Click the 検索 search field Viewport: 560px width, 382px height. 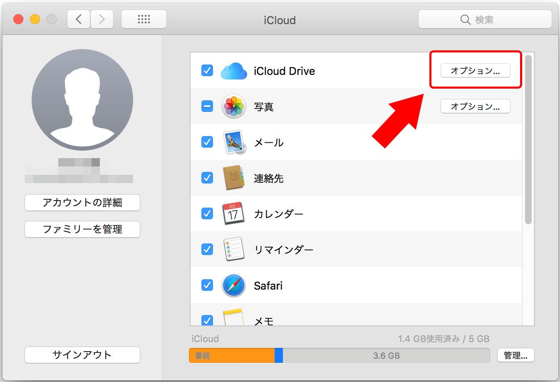tap(485, 20)
